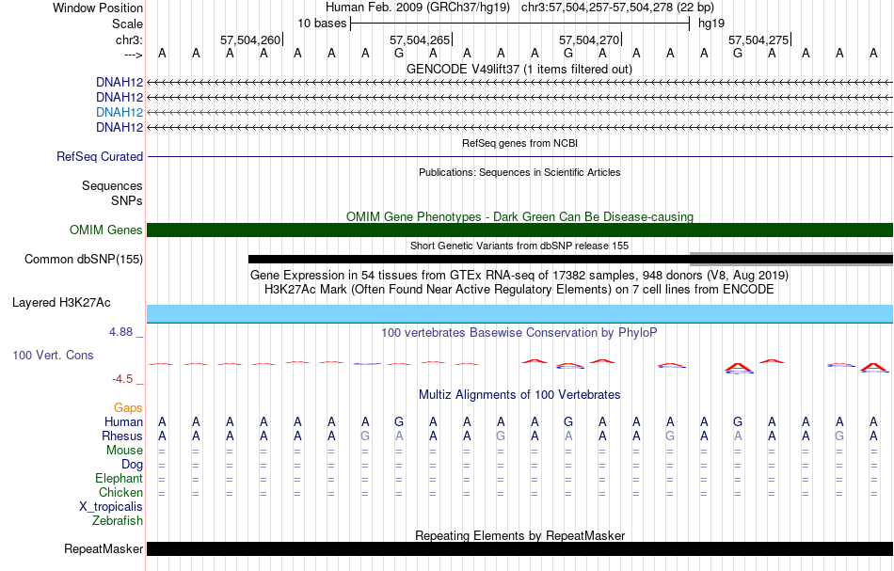The image size is (894, 571).
Task: Click the GENCODE V49lift37 track title
Action: (519, 69)
